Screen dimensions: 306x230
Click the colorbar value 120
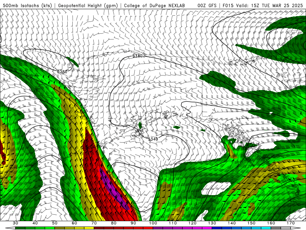[192, 223]
